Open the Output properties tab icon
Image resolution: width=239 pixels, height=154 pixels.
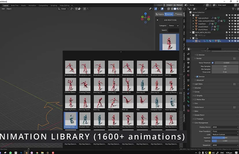[x=188, y=63]
